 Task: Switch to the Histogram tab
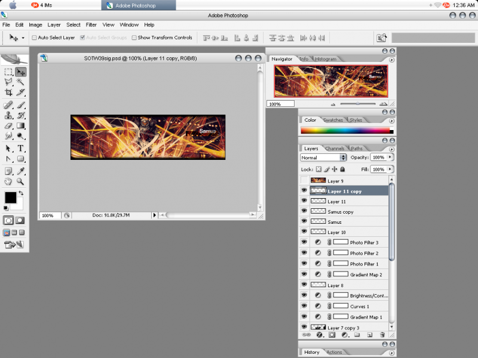[326, 59]
